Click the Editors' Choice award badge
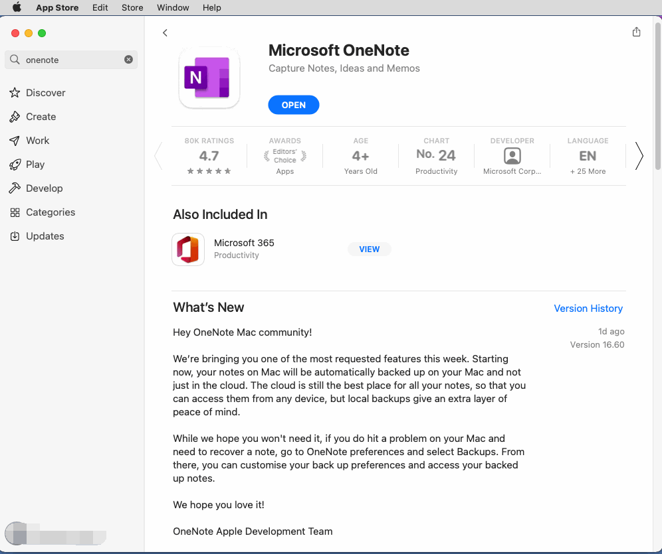 coord(285,156)
